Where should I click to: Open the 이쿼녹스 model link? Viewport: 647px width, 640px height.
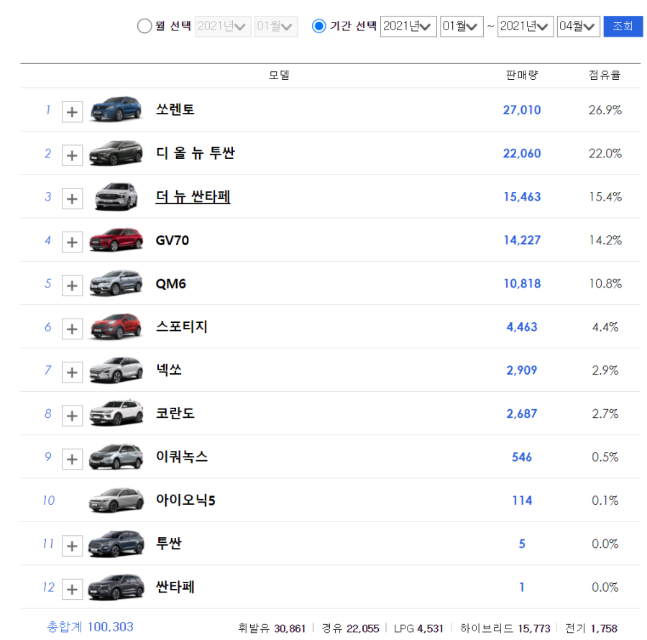click(x=182, y=457)
